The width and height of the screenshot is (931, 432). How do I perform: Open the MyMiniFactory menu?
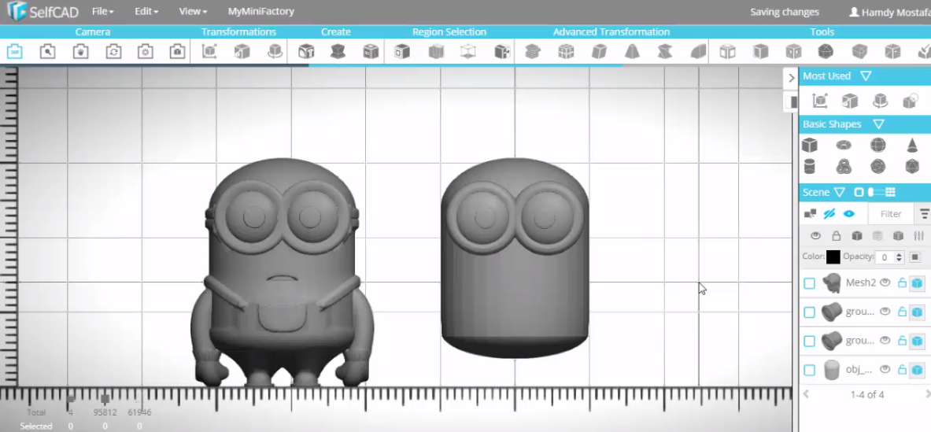[260, 11]
